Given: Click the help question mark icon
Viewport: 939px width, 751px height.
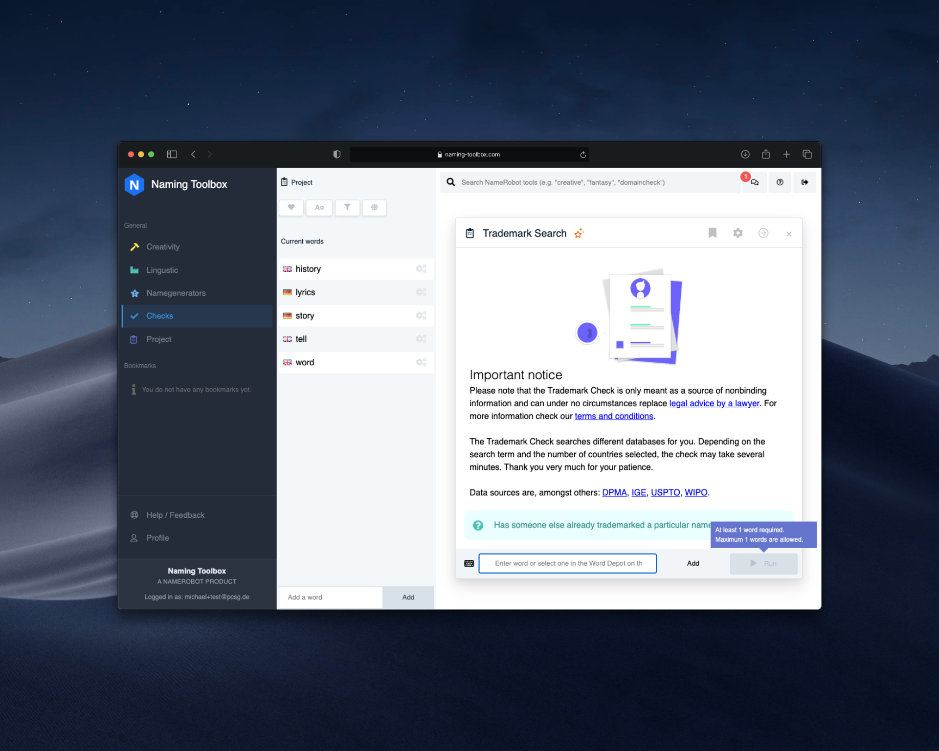Looking at the screenshot, I should tap(780, 182).
